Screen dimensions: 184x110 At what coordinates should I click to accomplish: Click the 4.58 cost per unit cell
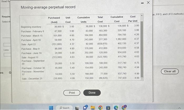coord(137,48)
